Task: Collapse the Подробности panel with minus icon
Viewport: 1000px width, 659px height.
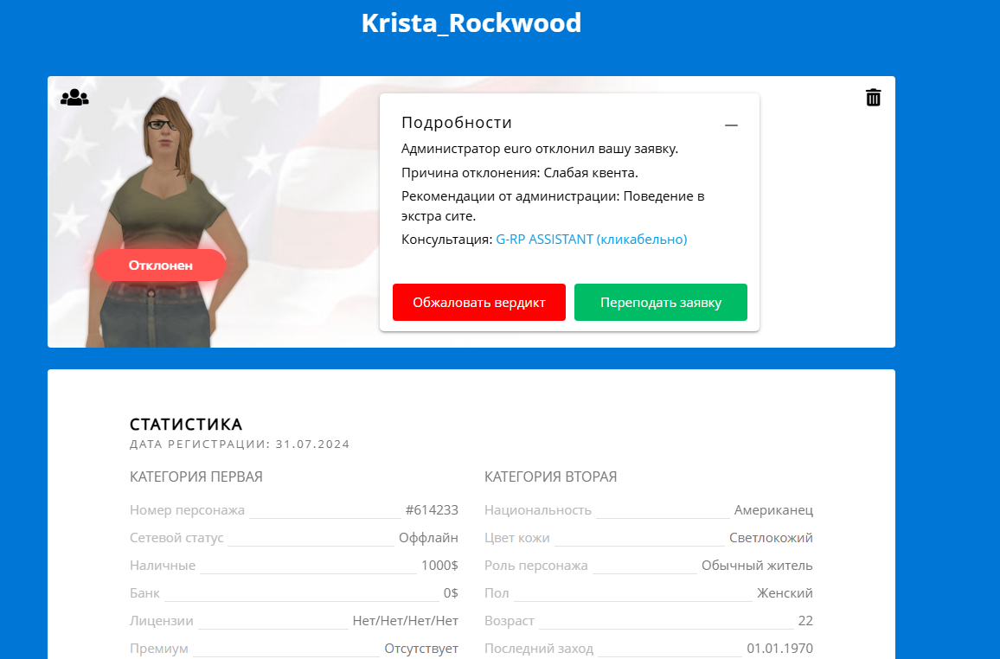Action: [731, 125]
